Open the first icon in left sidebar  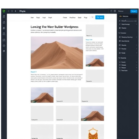coord(4,17)
